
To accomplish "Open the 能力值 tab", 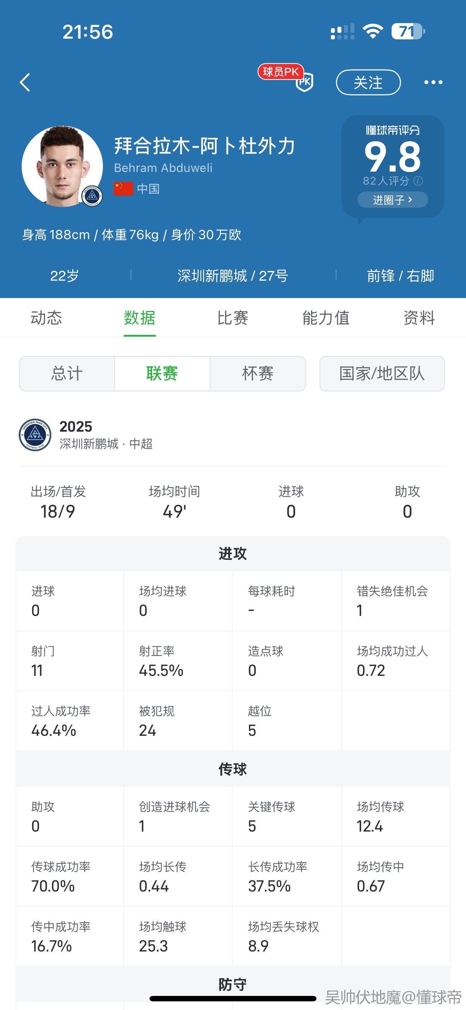I will [x=325, y=318].
